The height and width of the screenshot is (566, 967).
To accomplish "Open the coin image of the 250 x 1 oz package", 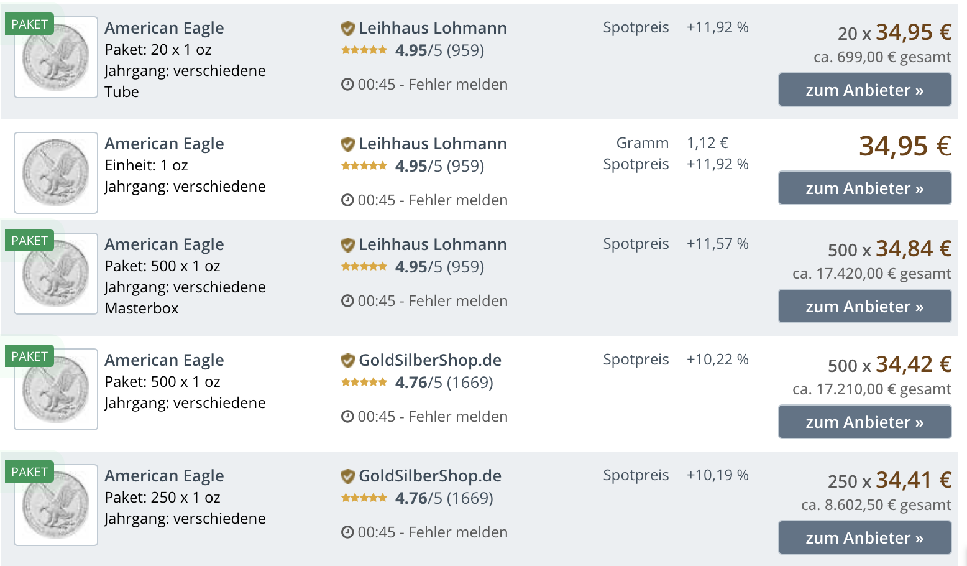I will point(56,505).
